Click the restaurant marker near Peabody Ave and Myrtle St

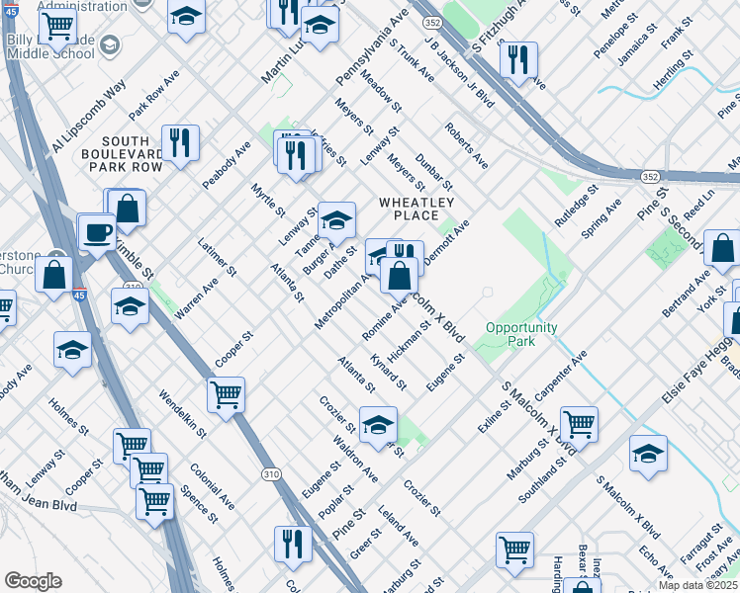295,155
